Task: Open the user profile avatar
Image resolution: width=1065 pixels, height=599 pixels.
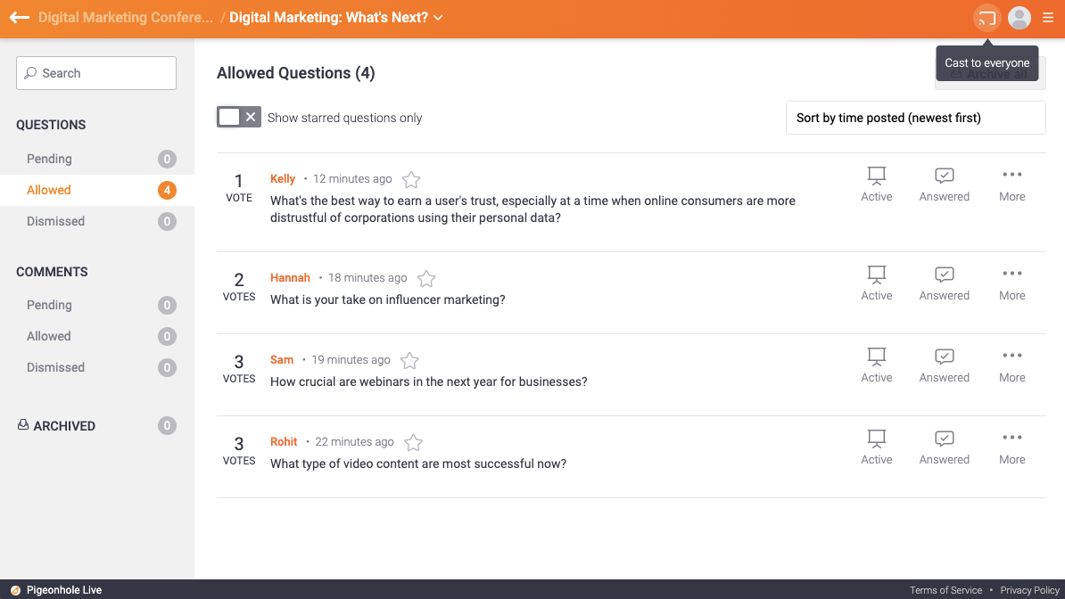Action: pyautogui.click(x=1019, y=18)
